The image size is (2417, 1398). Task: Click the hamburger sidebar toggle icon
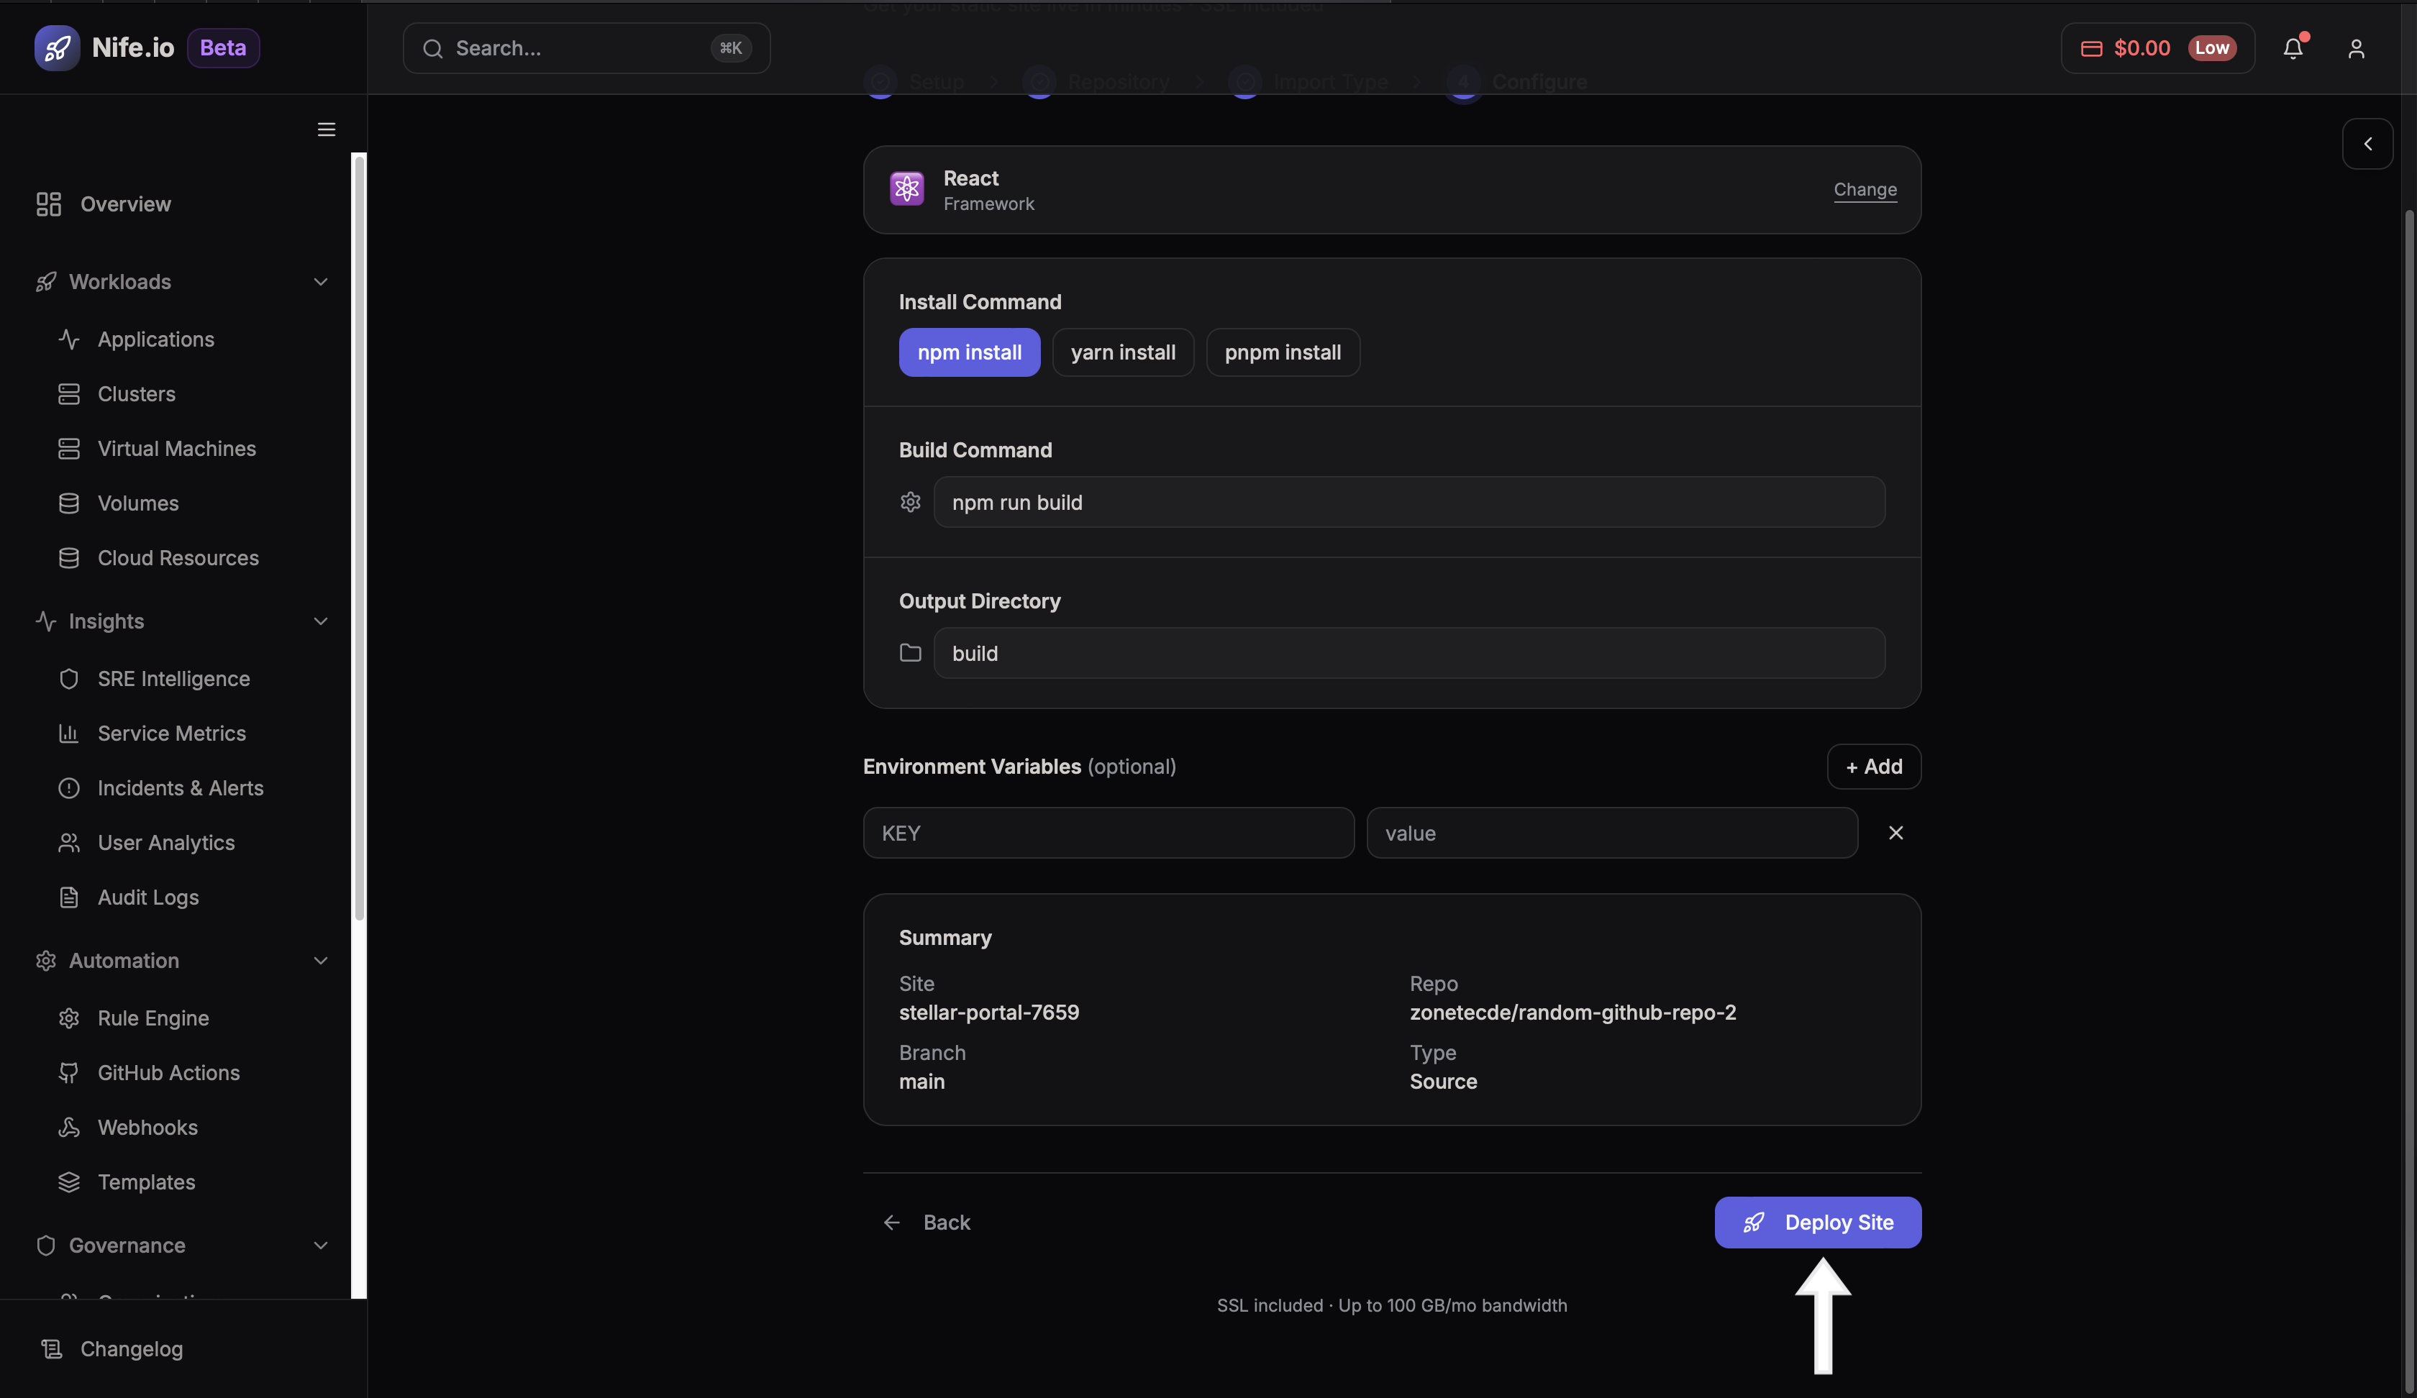click(x=326, y=129)
